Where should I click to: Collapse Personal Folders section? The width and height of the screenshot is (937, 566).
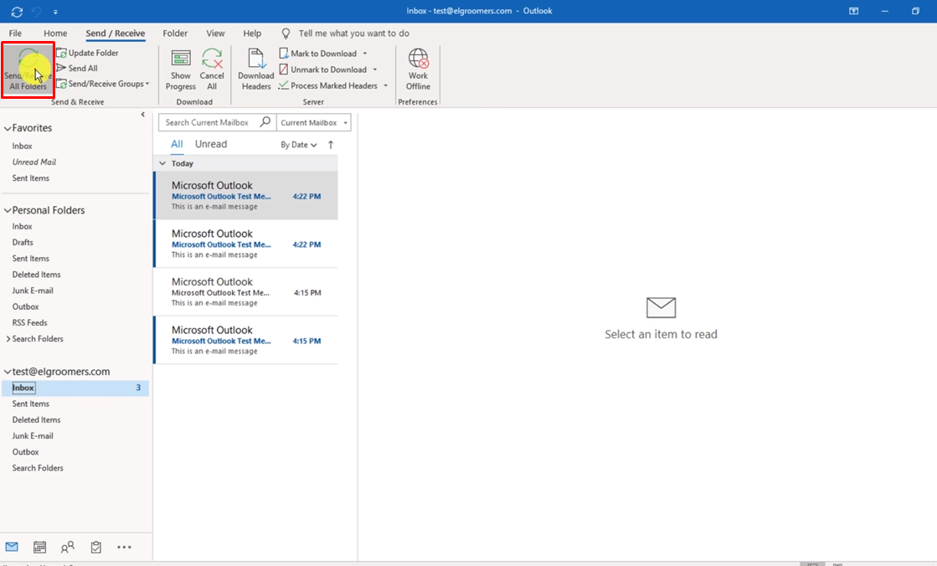tap(8, 210)
